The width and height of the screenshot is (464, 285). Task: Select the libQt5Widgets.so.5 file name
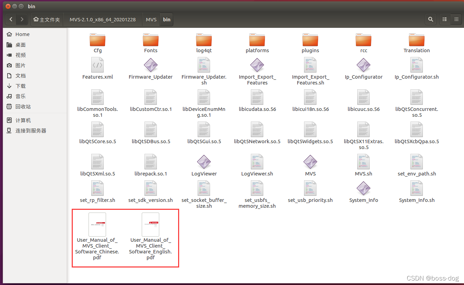[x=310, y=141]
